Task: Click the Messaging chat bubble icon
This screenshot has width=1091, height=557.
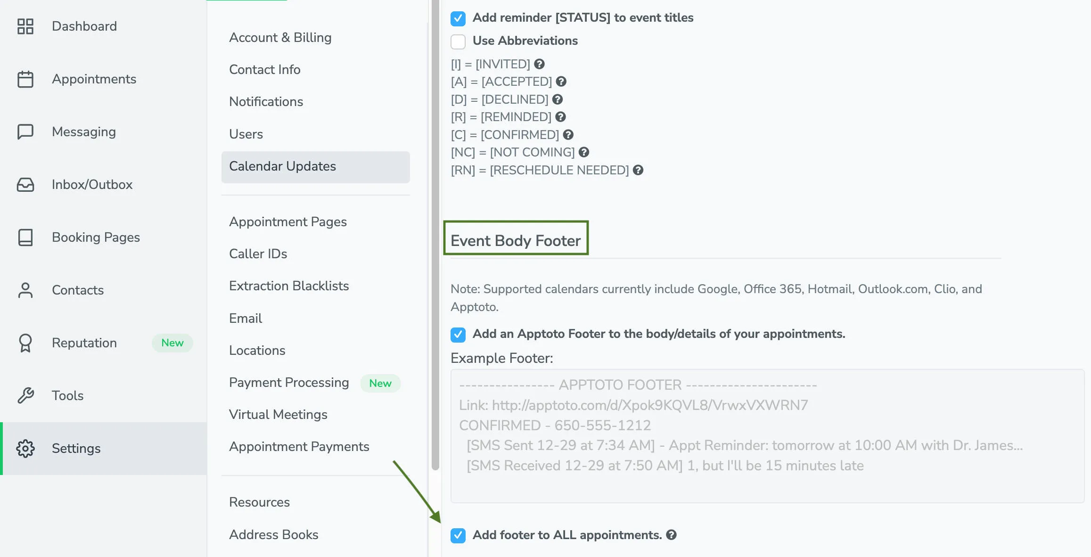Action: [25, 132]
